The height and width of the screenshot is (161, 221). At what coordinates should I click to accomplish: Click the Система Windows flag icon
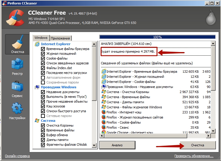click(37, 121)
